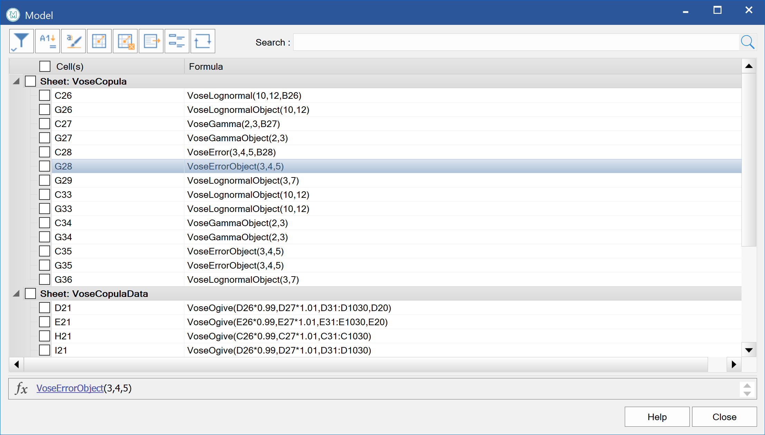This screenshot has width=765, height=435.
Task: Click the grid icon with orange X
Action: click(x=125, y=41)
